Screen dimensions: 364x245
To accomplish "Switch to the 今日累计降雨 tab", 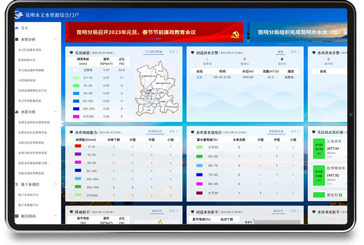I will click(x=153, y=52).
